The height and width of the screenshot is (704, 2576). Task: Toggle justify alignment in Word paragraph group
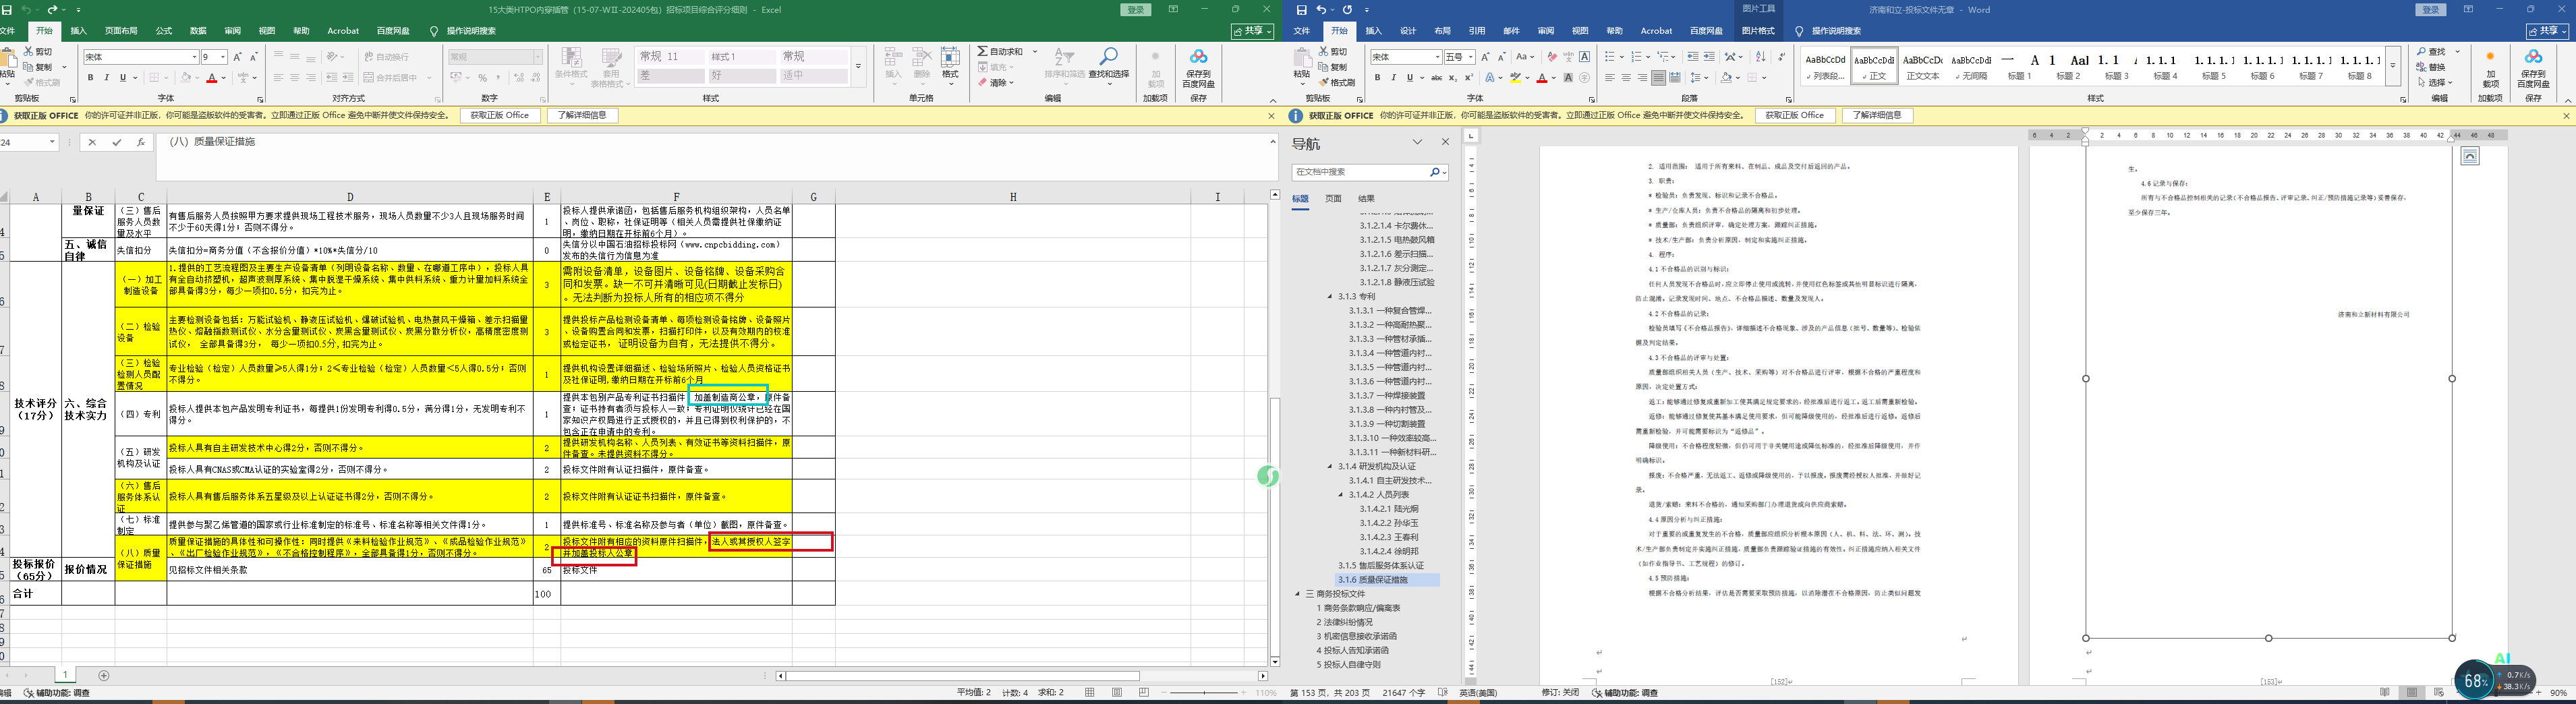pyautogui.click(x=1659, y=78)
